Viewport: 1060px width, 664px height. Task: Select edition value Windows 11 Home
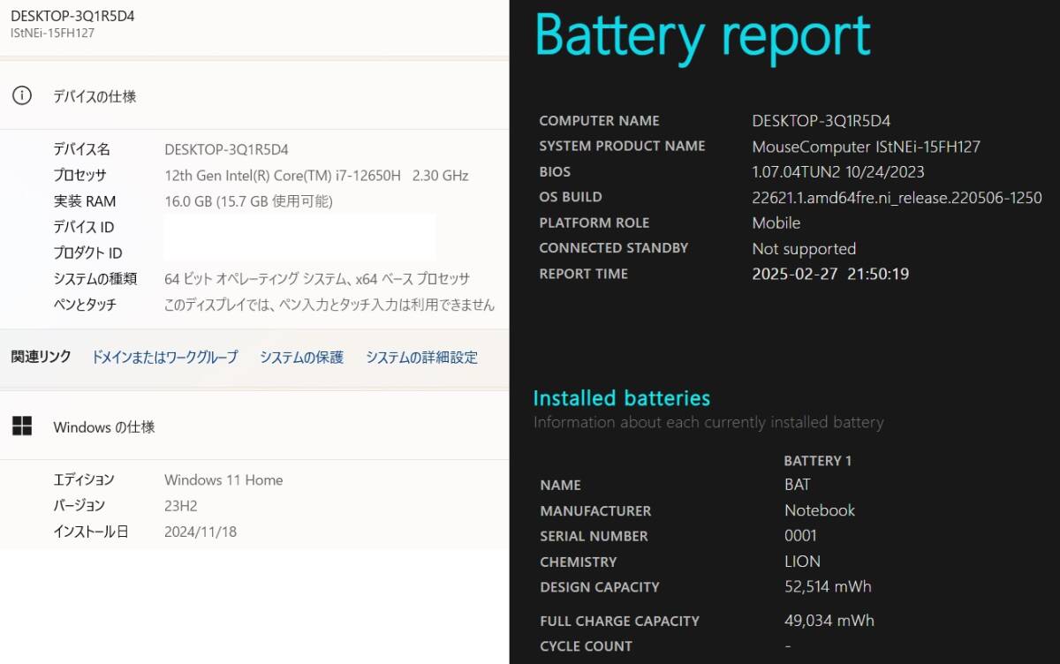pos(223,480)
